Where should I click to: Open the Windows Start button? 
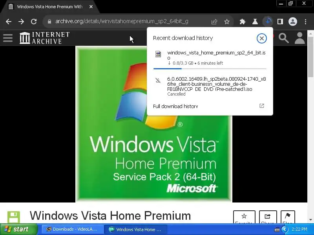tap(19, 229)
